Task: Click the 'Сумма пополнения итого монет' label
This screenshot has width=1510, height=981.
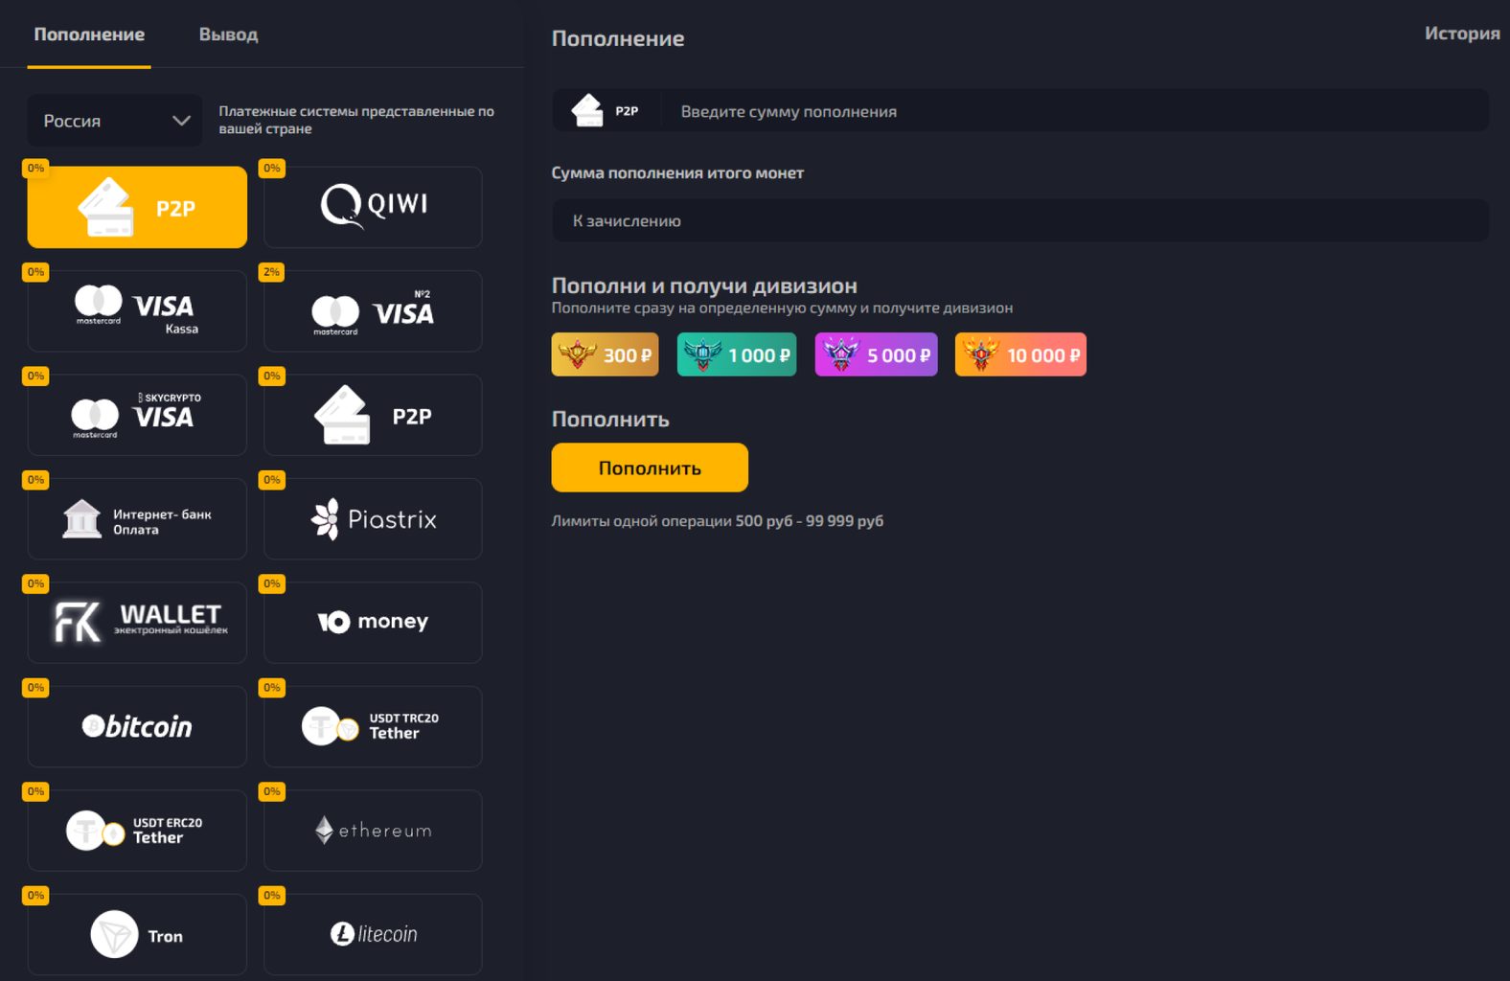Action: pyautogui.click(x=677, y=172)
